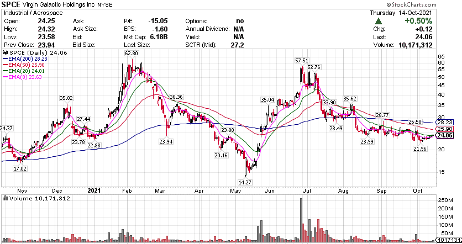Click the EMA(200) 28.23 legend entry
The width and height of the screenshot is (462, 244).
25,59
